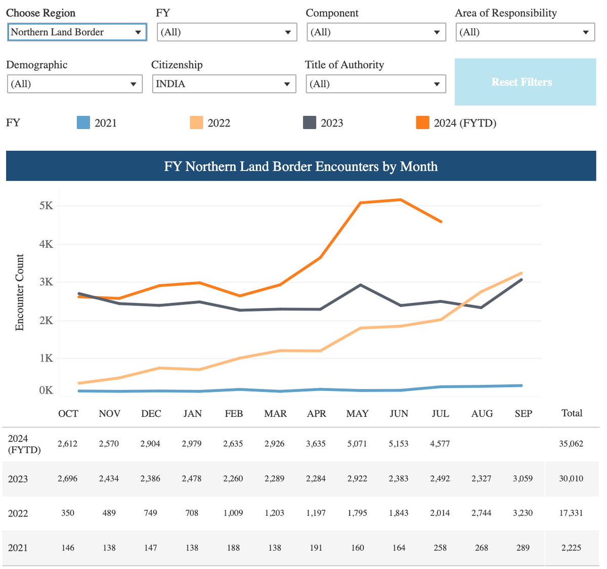Click the 35,062 total cell

click(571, 444)
